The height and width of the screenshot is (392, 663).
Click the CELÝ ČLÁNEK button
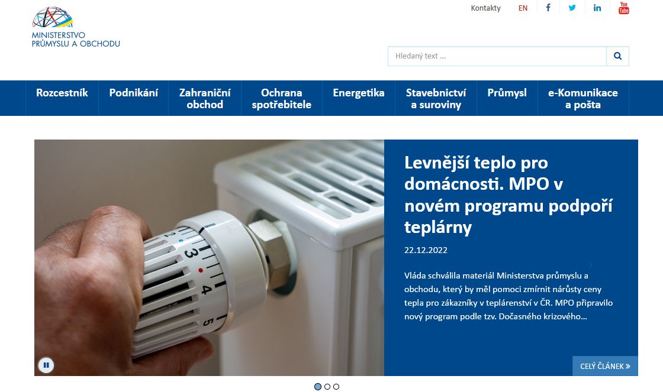tap(605, 366)
